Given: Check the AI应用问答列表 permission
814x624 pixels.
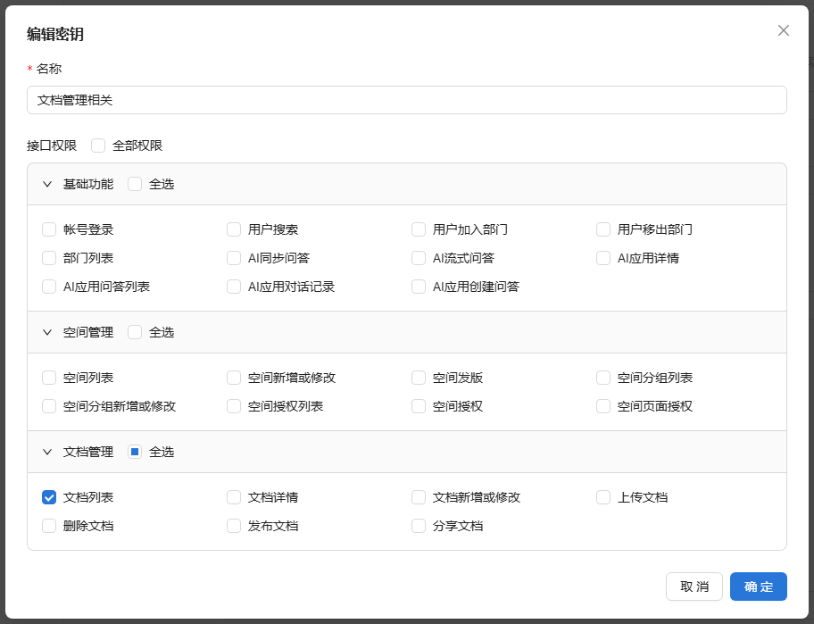Looking at the screenshot, I should [x=49, y=287].
